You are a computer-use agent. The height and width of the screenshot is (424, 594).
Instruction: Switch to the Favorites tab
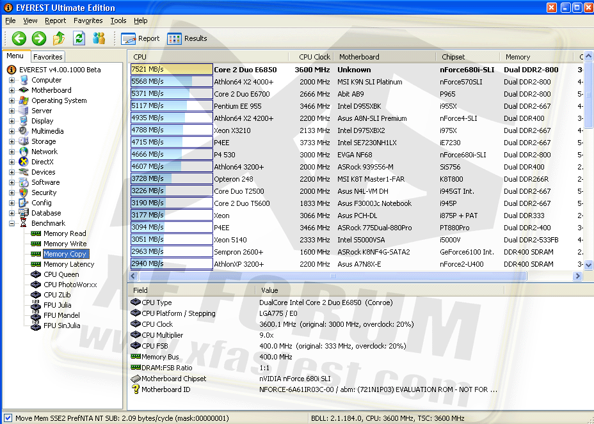click(x=48, y=57)
